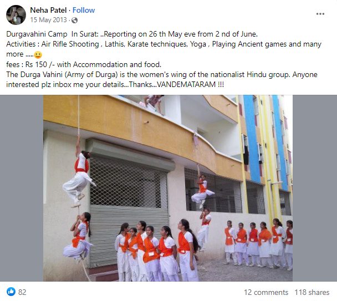Click the smiley emoji in the post text
Viewport: 337px width, 301px height.
pos(38,55)
